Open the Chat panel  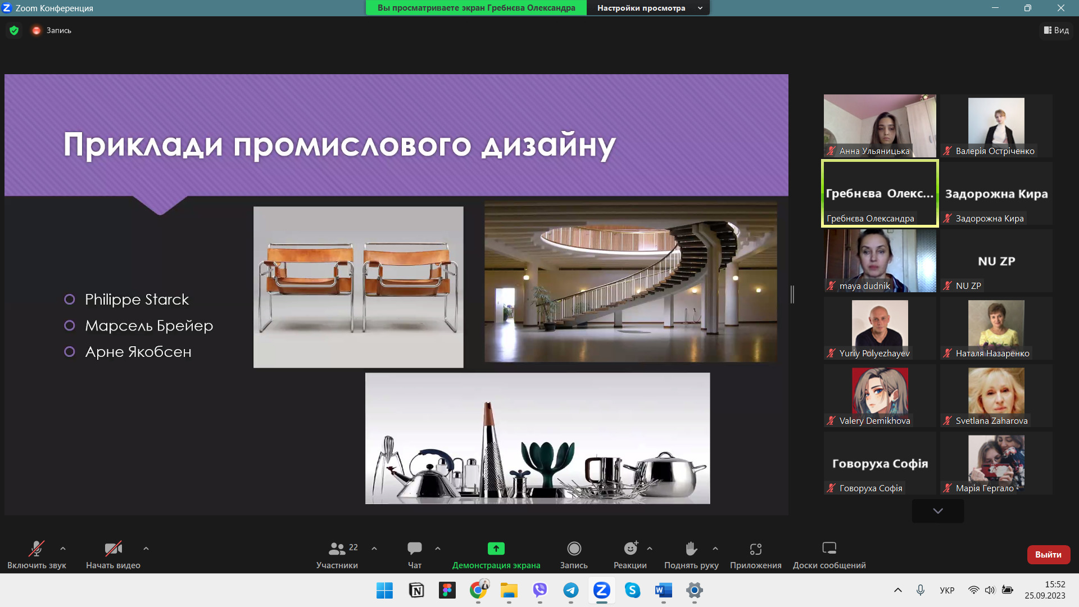tap(414, 549)
